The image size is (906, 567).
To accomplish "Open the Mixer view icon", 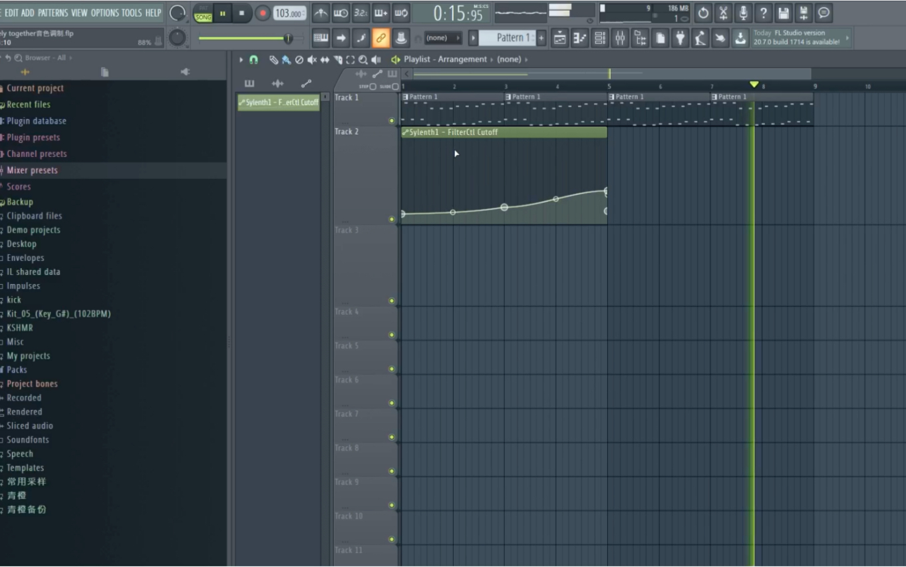I will (620, 38).
